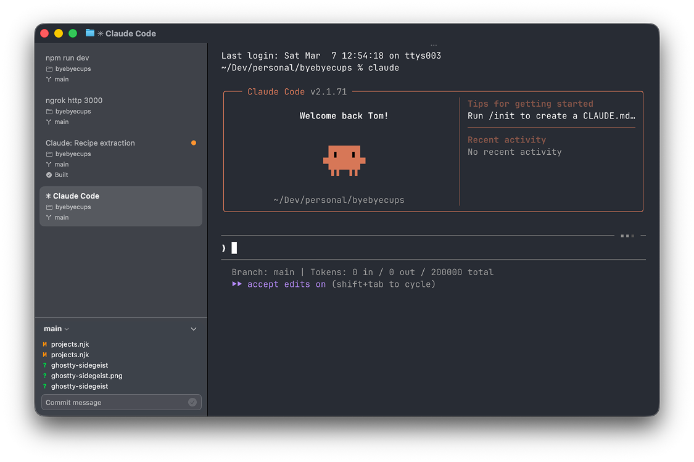This screenshot has width=694, height=462.
Task: Click branch icon under npm run dev
Action: pos(49,79)
